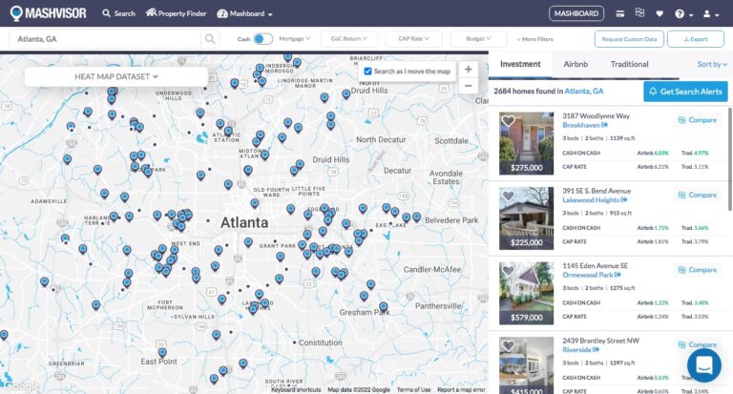The height and width of the screenshot is (394, 733).
Task: Open the Sort by dropdown
Action: (710, 65)
